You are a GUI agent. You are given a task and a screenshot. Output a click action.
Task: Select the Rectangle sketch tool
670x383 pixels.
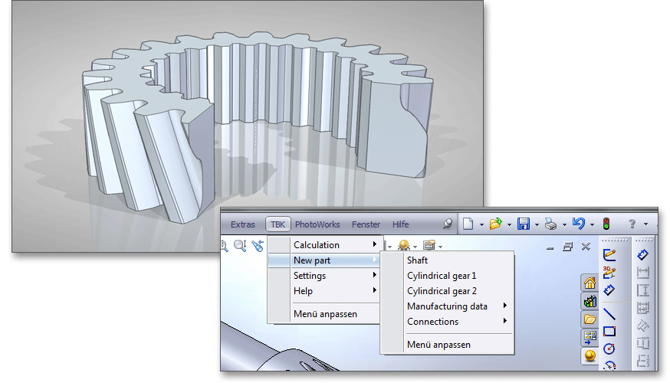[x=609, y=331]
